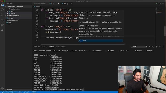This screenshot has height=93, width=166.
Task: Click the code minimap
Action: click(160, 11)
